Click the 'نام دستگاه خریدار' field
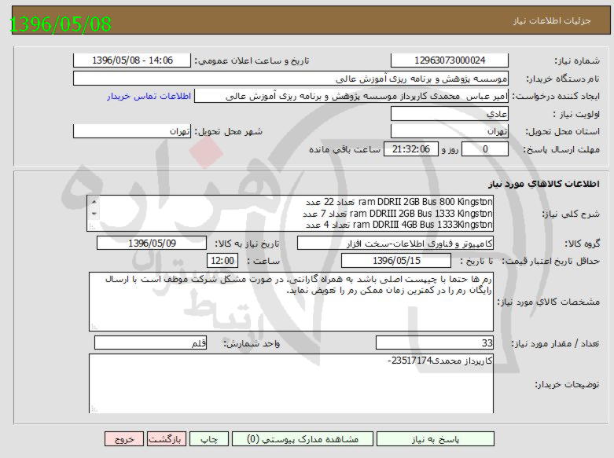The width and height of the screenshot is (614, 458). tap(291, 79)
